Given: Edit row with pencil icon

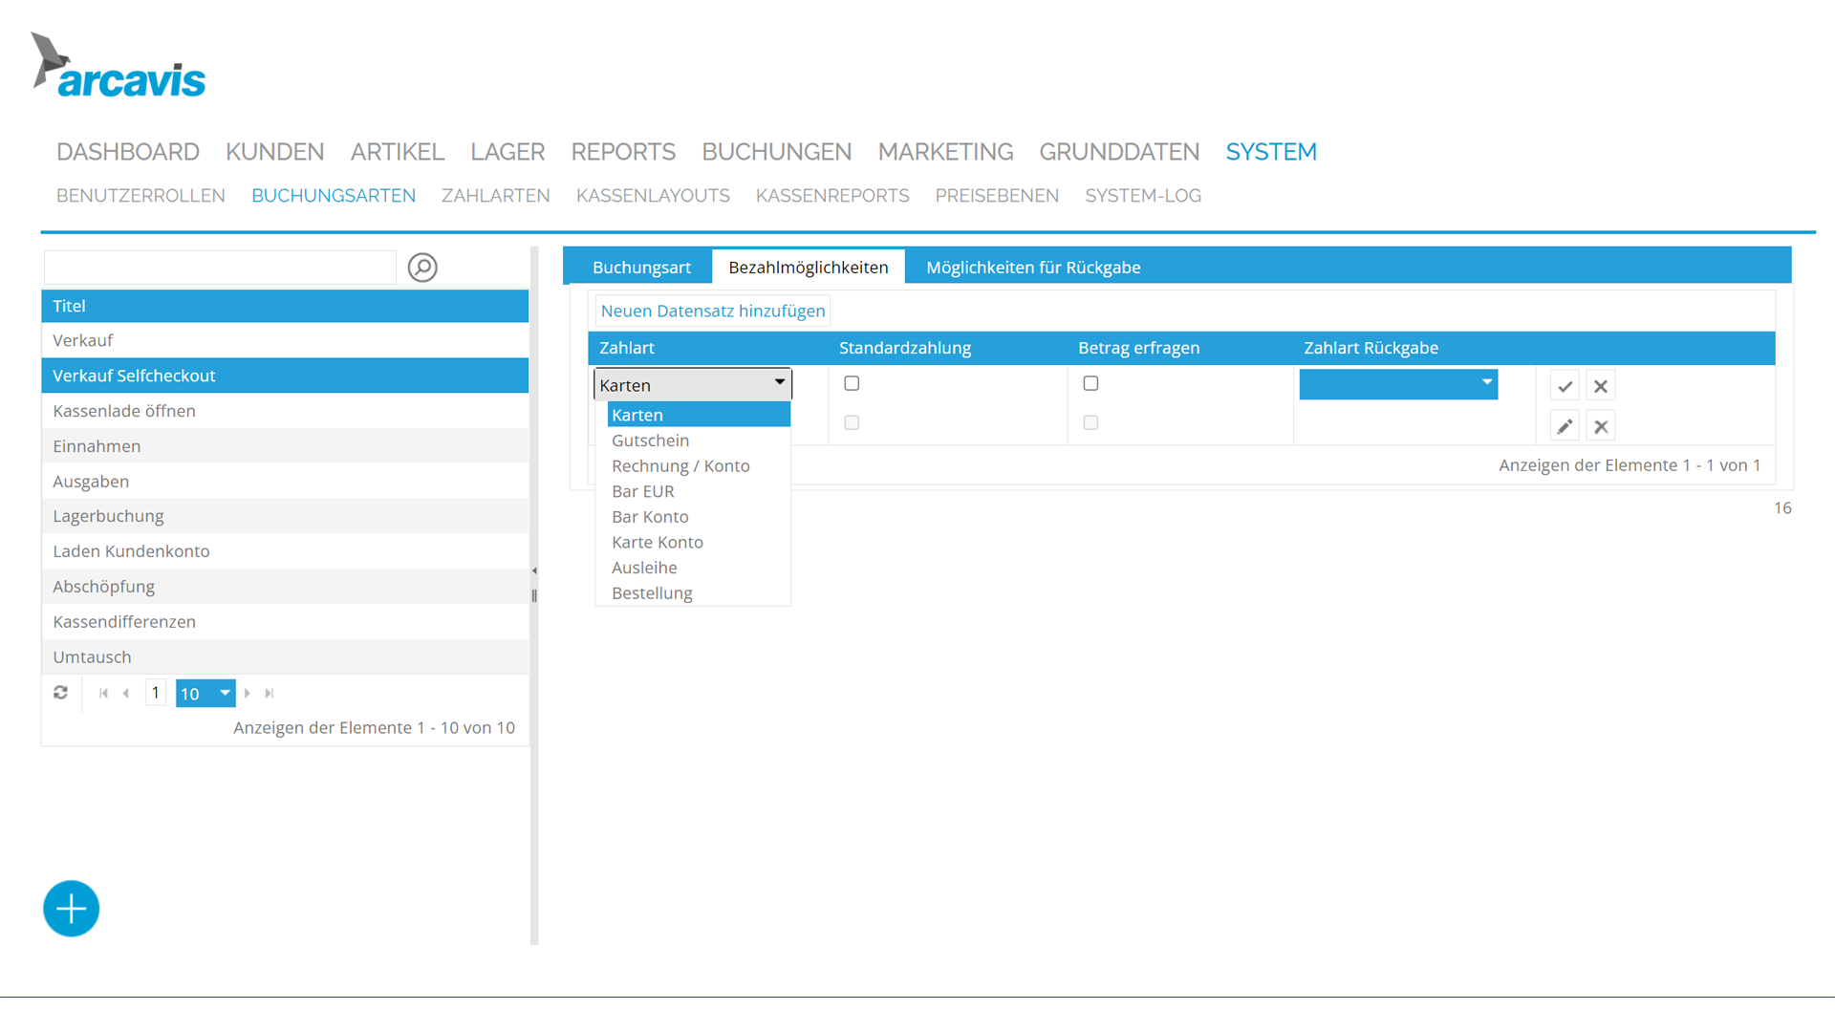Looking at the screenshot, I should tap(1565, 426).
